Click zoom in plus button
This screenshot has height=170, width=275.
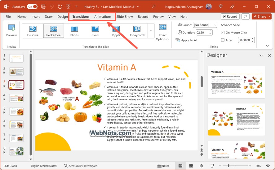pyautogui.click(x=250, y=166)
